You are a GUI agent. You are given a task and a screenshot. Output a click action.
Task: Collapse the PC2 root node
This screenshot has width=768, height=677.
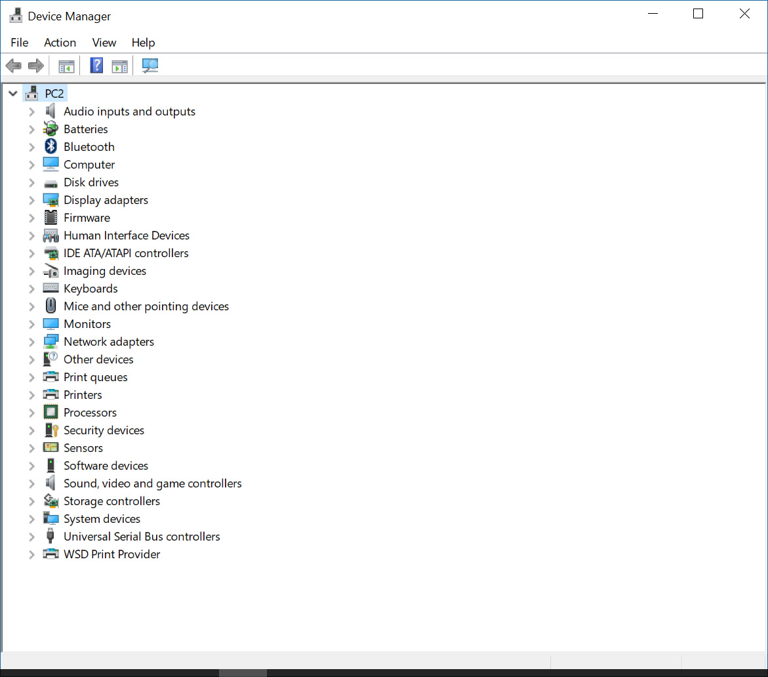[13, 94]
